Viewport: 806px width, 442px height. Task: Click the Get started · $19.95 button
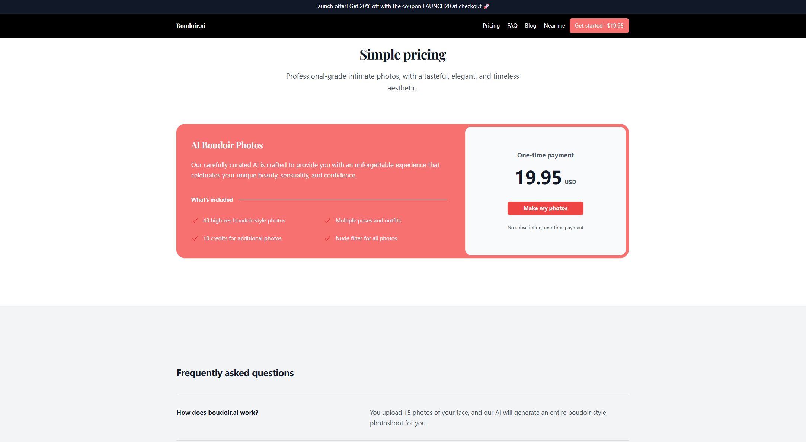[x=599, y=26]
